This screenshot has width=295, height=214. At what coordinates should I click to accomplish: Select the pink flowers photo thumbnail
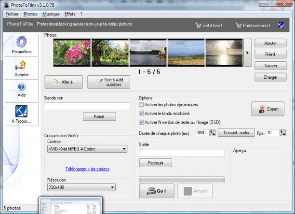72,53
